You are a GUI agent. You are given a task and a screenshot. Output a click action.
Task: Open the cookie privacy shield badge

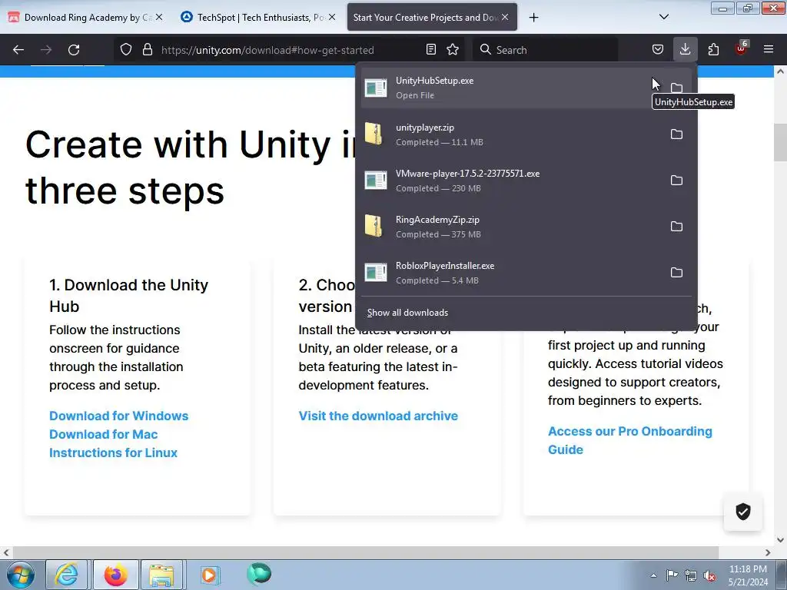[743, 512]
